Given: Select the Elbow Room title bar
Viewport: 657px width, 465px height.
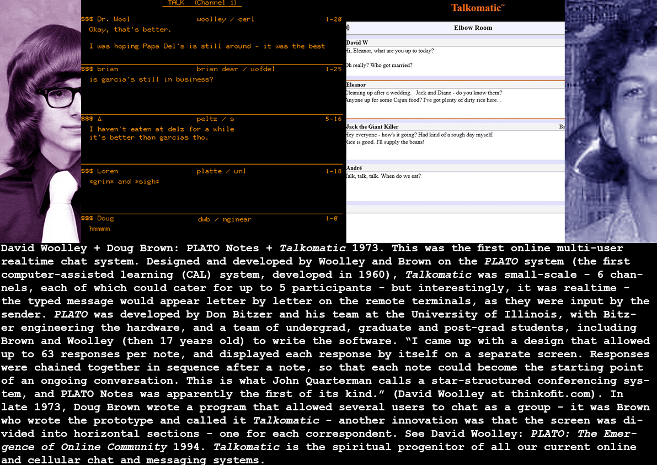Looking at the screenshot, I should 473,28.
